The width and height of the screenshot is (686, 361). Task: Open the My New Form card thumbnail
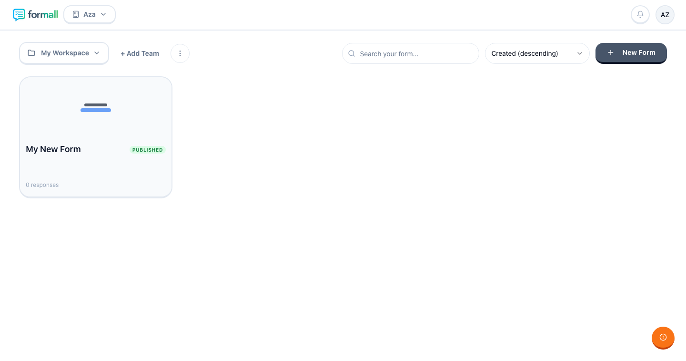click(96, 108)
